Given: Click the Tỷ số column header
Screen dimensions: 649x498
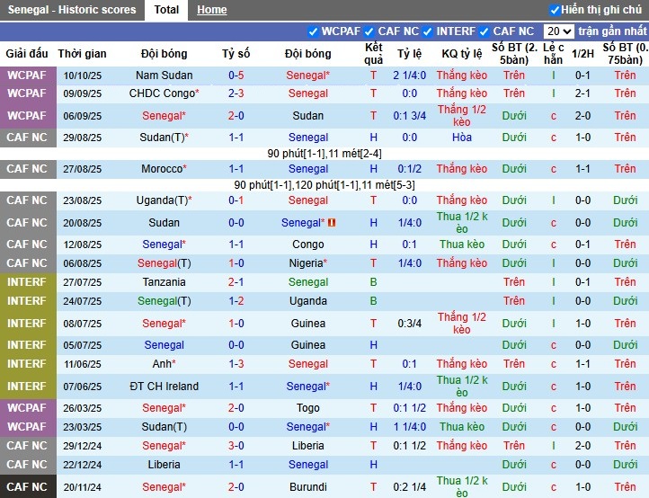Looking at the screenshot, I should point(236,54).
